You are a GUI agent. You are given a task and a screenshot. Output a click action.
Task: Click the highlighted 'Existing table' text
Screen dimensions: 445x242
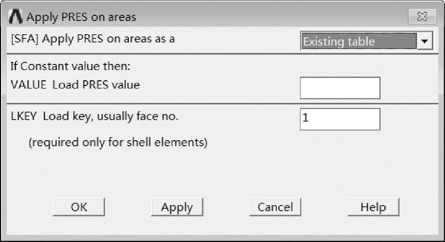[x=339, y=41]
